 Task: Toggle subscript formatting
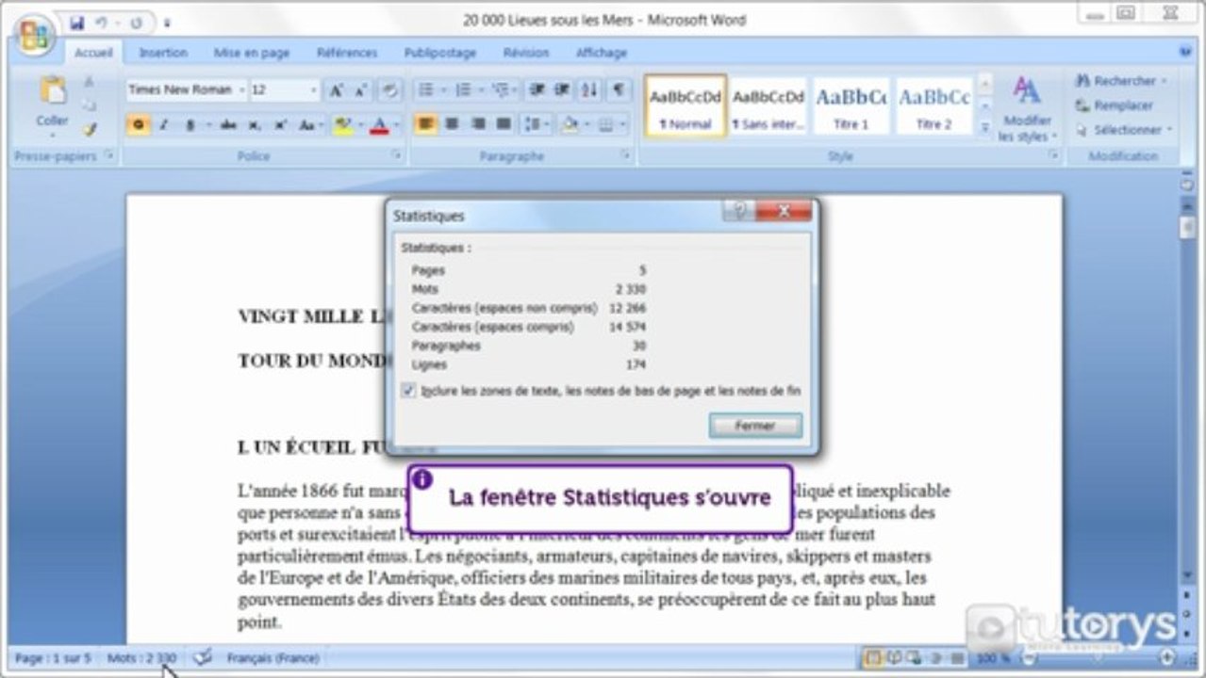tap(255, 124)
